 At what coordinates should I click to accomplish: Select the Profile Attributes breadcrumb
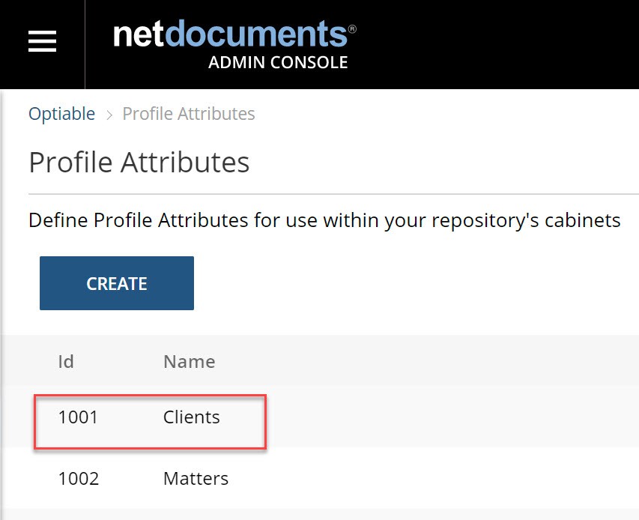tap(189, 114)
